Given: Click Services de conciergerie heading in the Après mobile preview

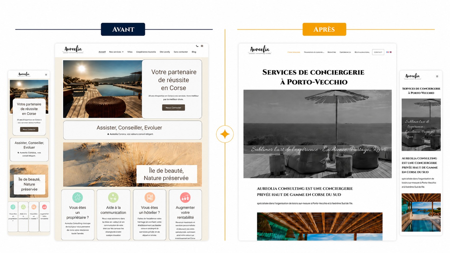Looking at the screenshot, I should [421, 91].
